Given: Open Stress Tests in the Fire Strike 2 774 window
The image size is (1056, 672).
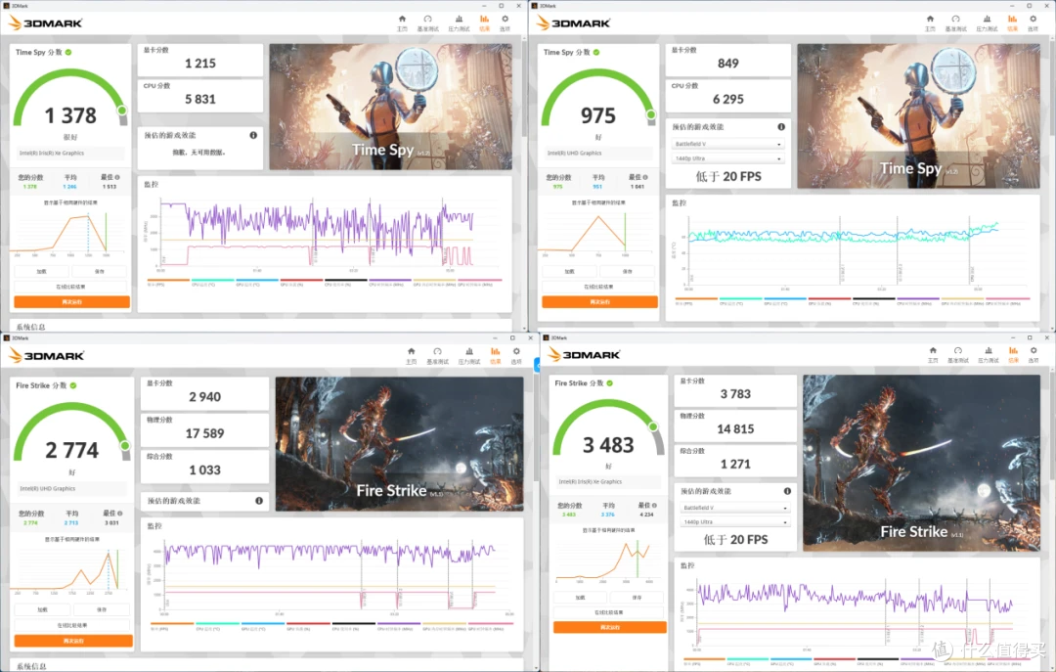Looking at the screenshot, I should 469,355.
